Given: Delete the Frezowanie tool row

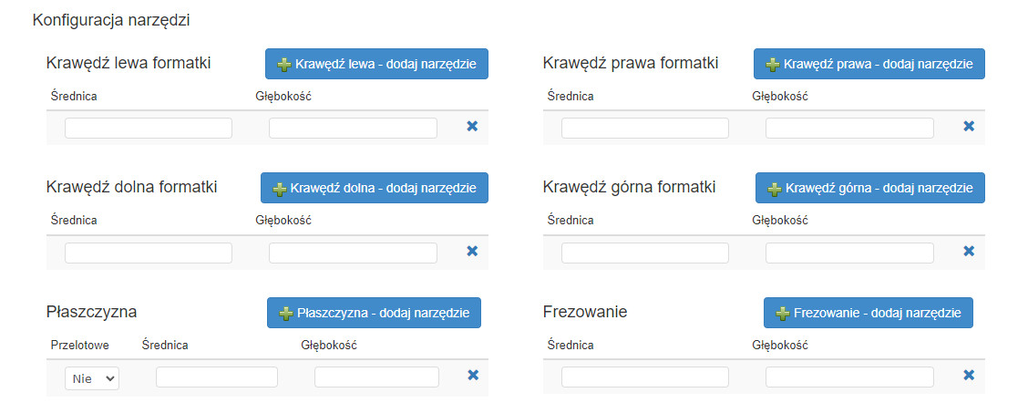Looking at the screenshot, I should [x=969, y=375].
